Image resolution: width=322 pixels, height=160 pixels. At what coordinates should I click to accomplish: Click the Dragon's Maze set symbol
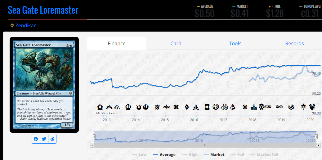[117, 107]
